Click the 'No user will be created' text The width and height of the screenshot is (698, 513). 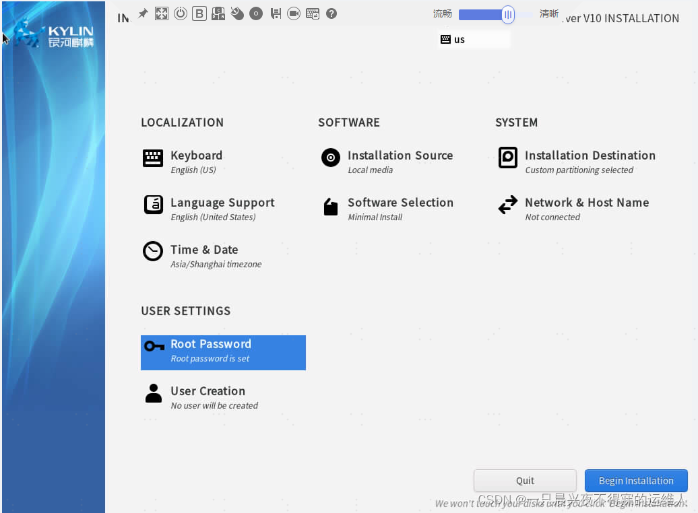(214, 406)
